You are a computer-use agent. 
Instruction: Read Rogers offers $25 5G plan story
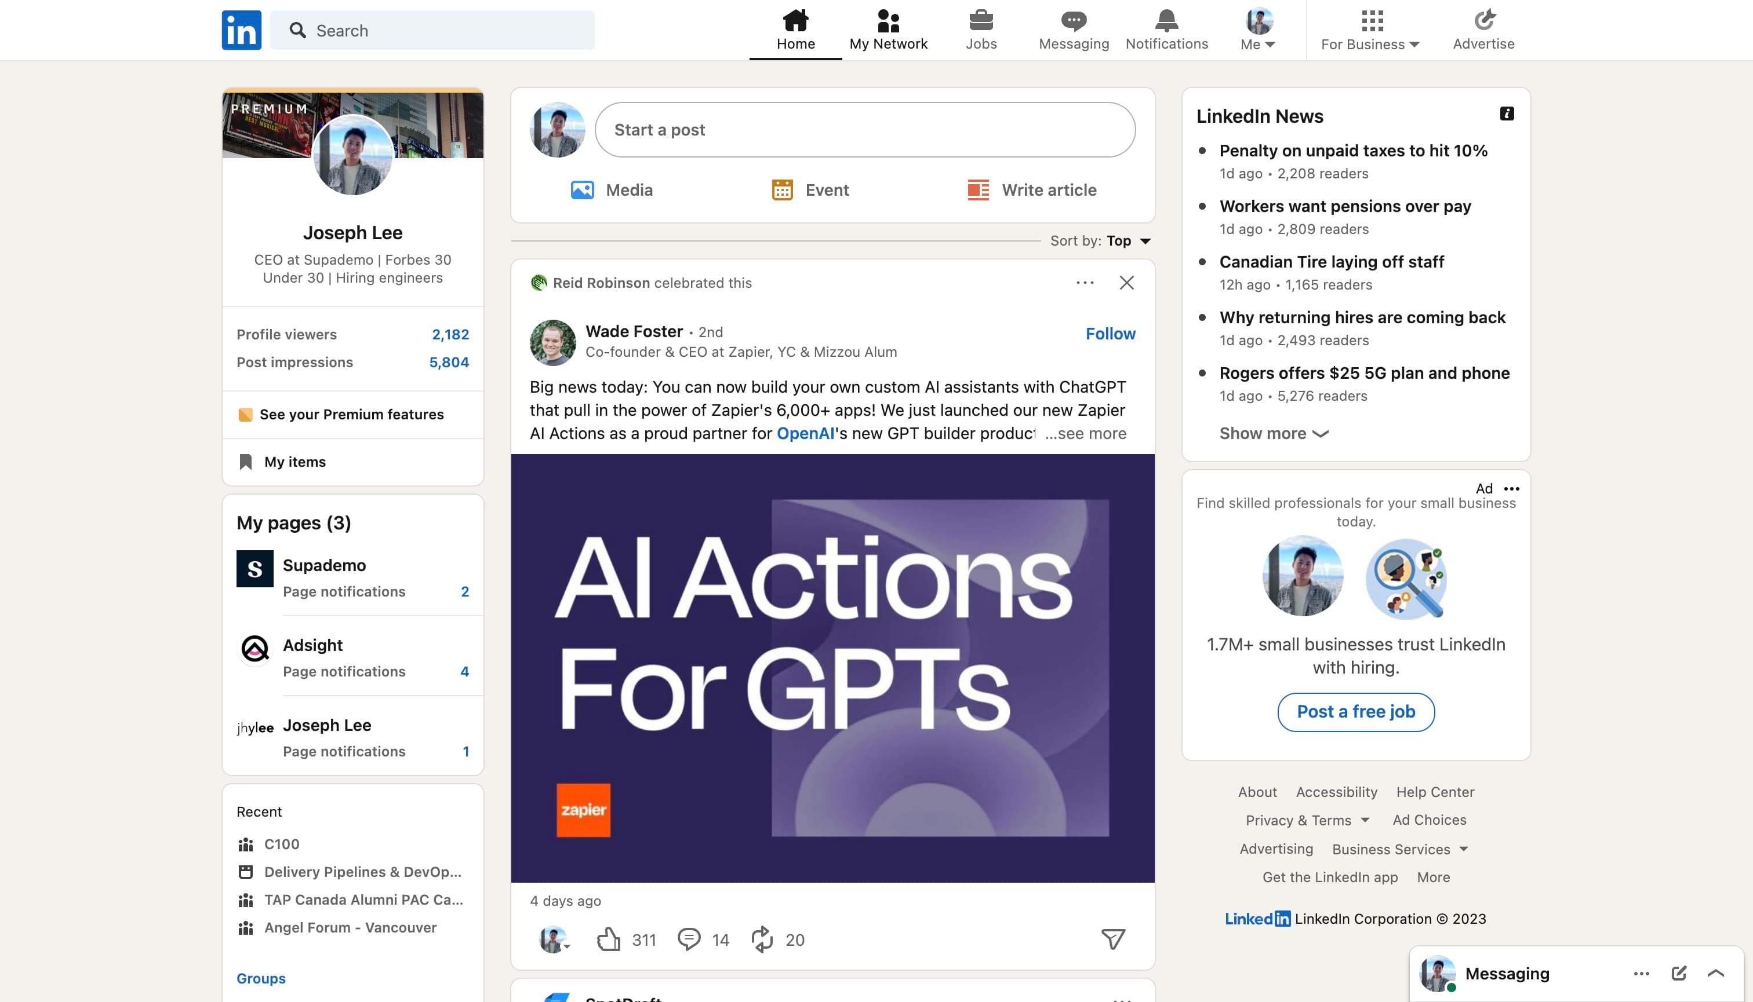tap(1364, 373)
